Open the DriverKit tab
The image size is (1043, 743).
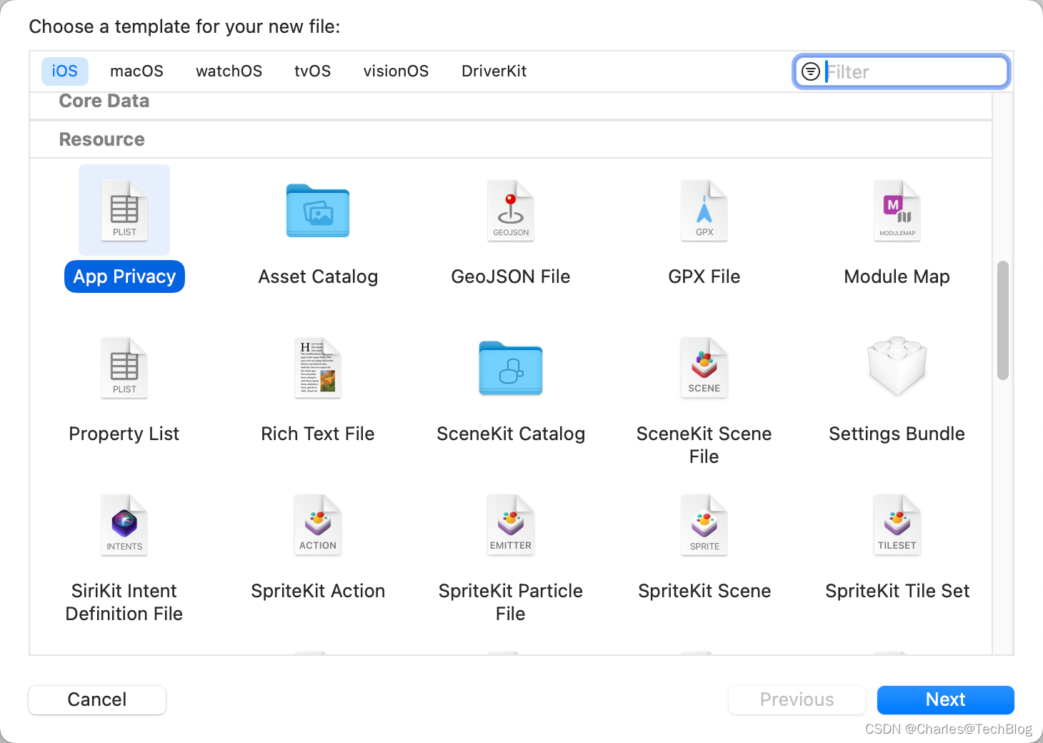pyautogui.click(x=494, y=71)
